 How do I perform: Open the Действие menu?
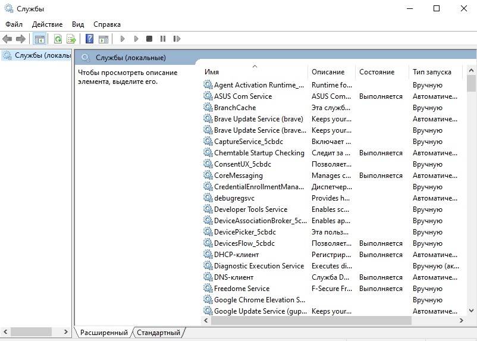point(47,24)
